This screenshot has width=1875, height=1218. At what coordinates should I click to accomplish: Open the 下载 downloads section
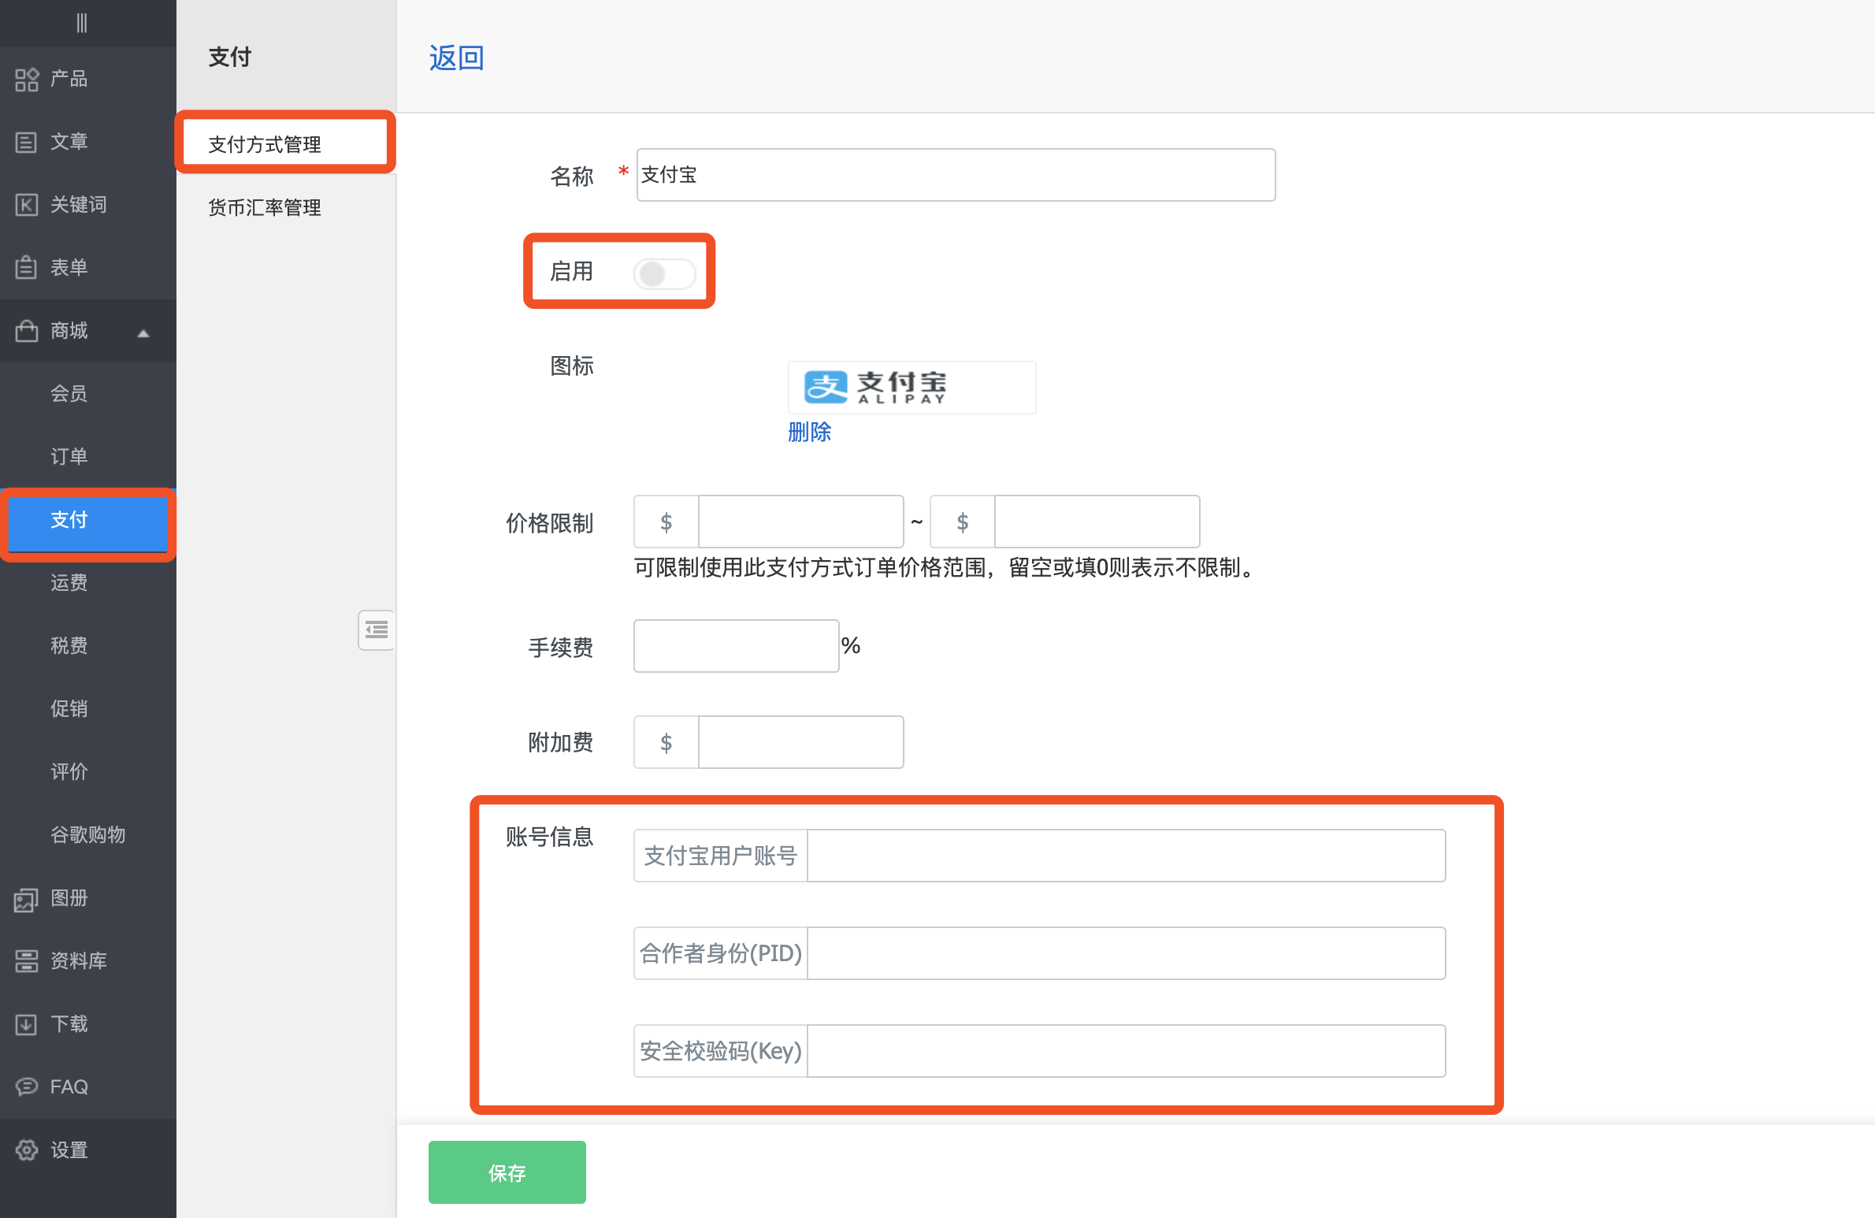(68, 1023)
